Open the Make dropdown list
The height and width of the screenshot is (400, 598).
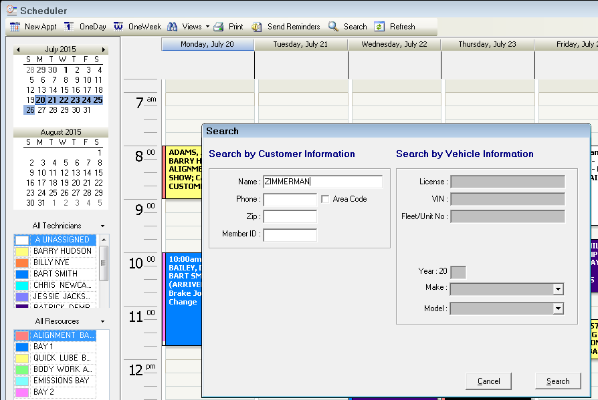(558, 289)
